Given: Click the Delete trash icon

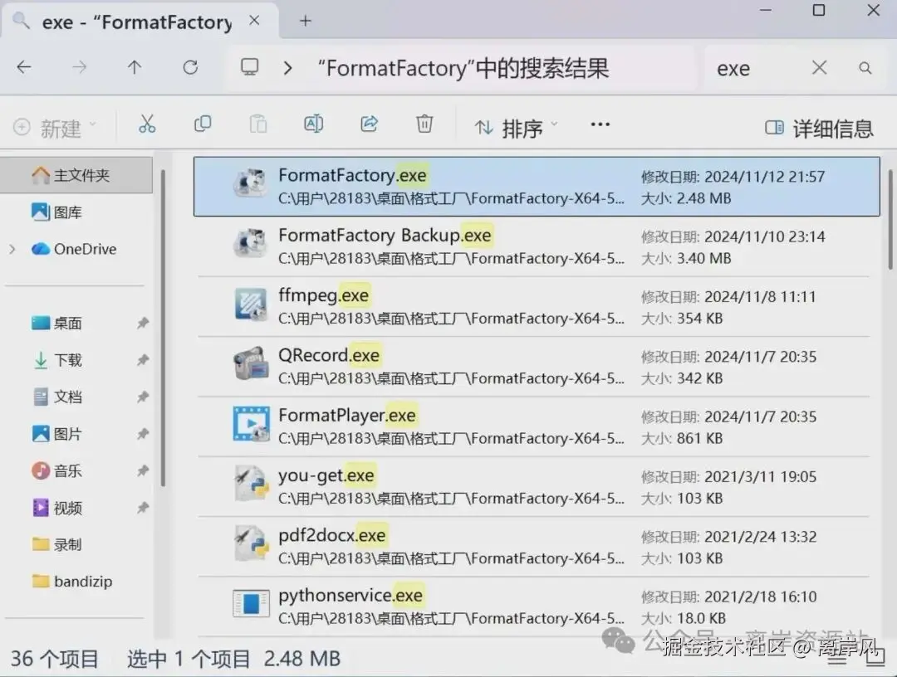Looking at the screenshot, I should pyautogui.click(x=424, y=124).
